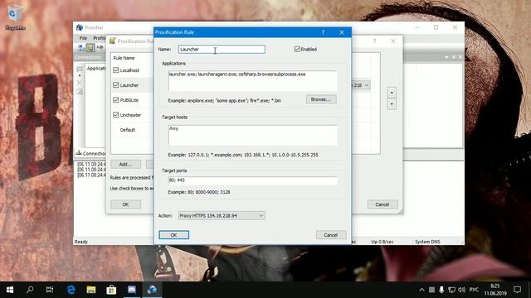Toggle the Enabled checkbox for this rule
Viewport: 531px width, 298px height.
[297, 49]
